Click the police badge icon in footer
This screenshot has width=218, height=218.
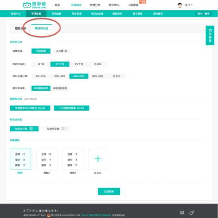click(x=49, y=215)
